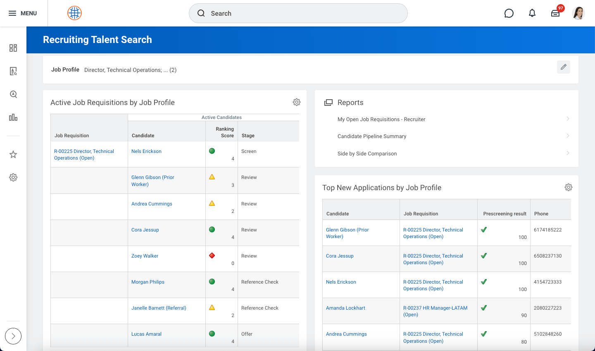Screen dimensions: 595x351
Task: Open the user profile avatar
Action: [x=578, y=13]
